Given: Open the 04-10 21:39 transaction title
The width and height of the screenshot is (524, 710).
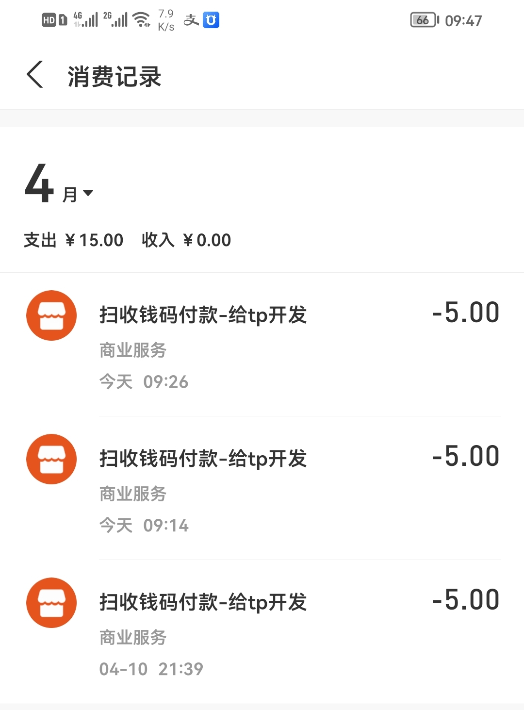Looking at the screenshot, I should [203, 602].
